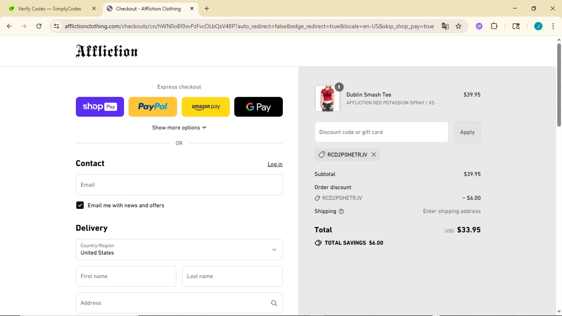Click the Log in link
This screenshot has height=316, width=562.
[x=275, y=164]
